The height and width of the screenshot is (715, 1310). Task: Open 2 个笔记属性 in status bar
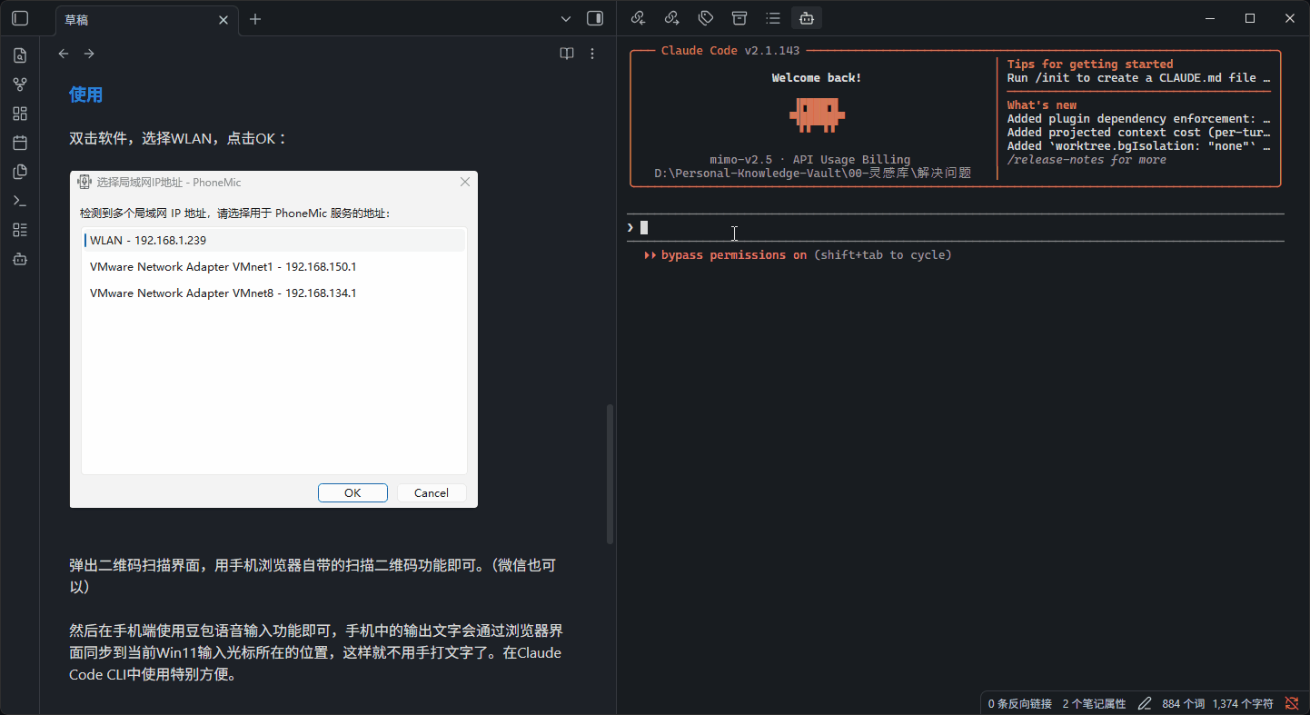click(1094, 703)
